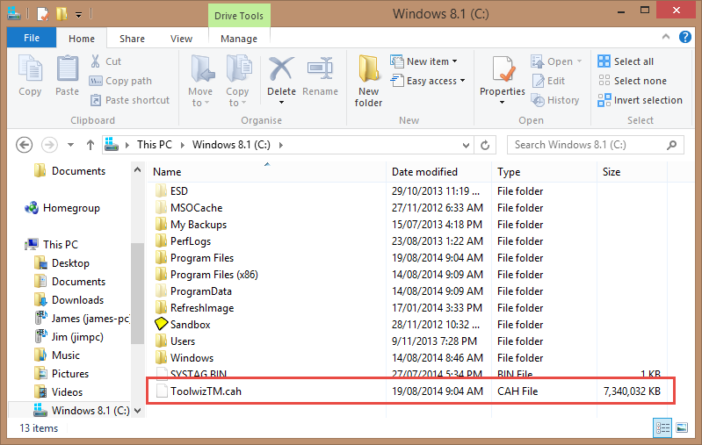The height and width of the screenshot is (445, 702).
Task: Click the History icon
Action: (x=538, y=100)
